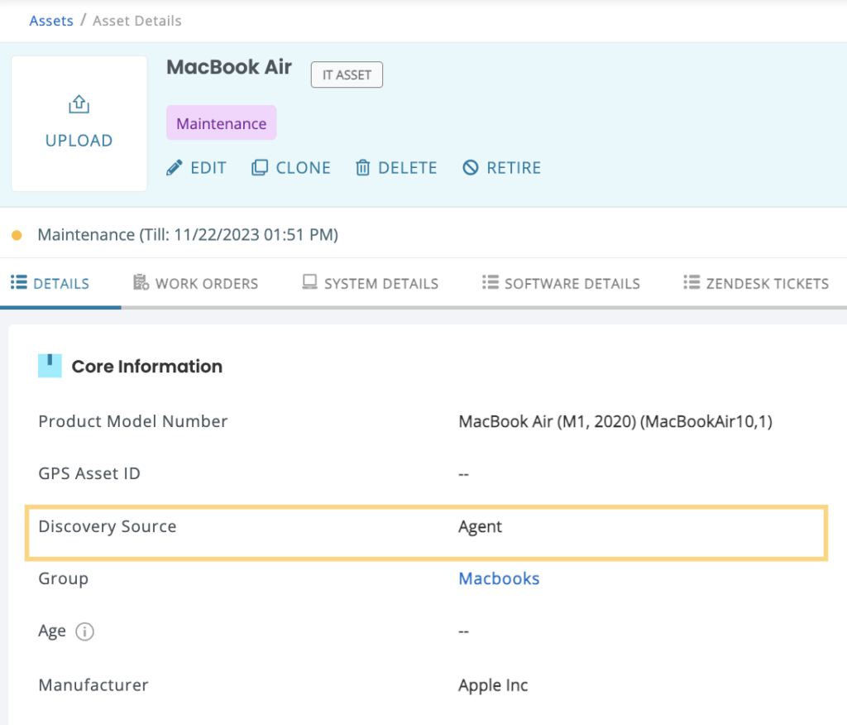Click the GPS Asset ID label

click(89, 473)
